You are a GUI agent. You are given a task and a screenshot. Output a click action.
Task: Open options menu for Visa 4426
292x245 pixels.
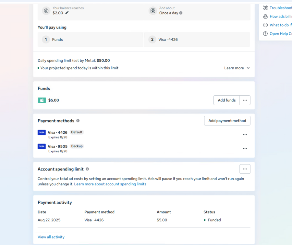[245, 134]
